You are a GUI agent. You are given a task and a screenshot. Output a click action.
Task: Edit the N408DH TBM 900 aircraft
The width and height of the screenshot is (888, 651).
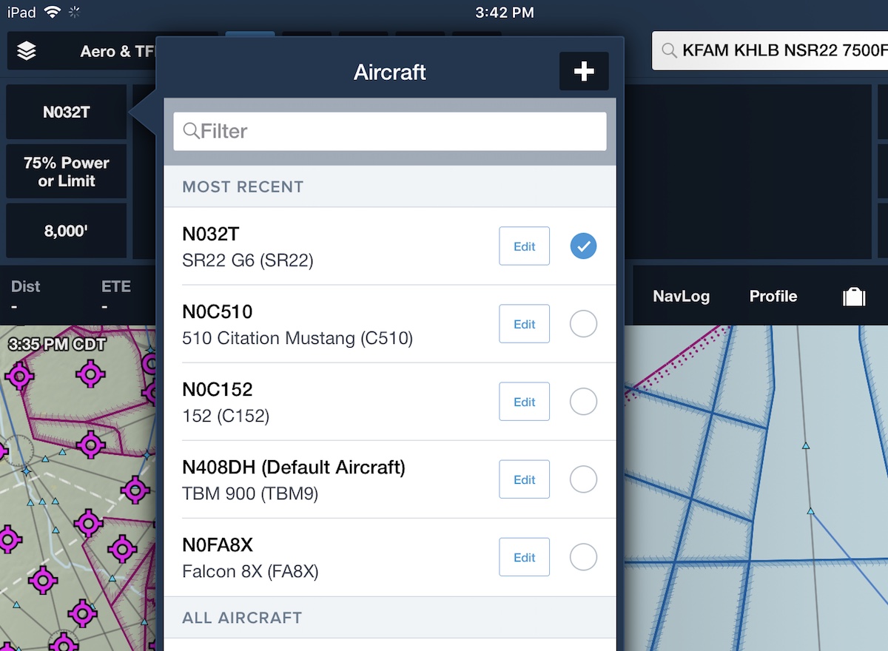click(x=524, y=479)
